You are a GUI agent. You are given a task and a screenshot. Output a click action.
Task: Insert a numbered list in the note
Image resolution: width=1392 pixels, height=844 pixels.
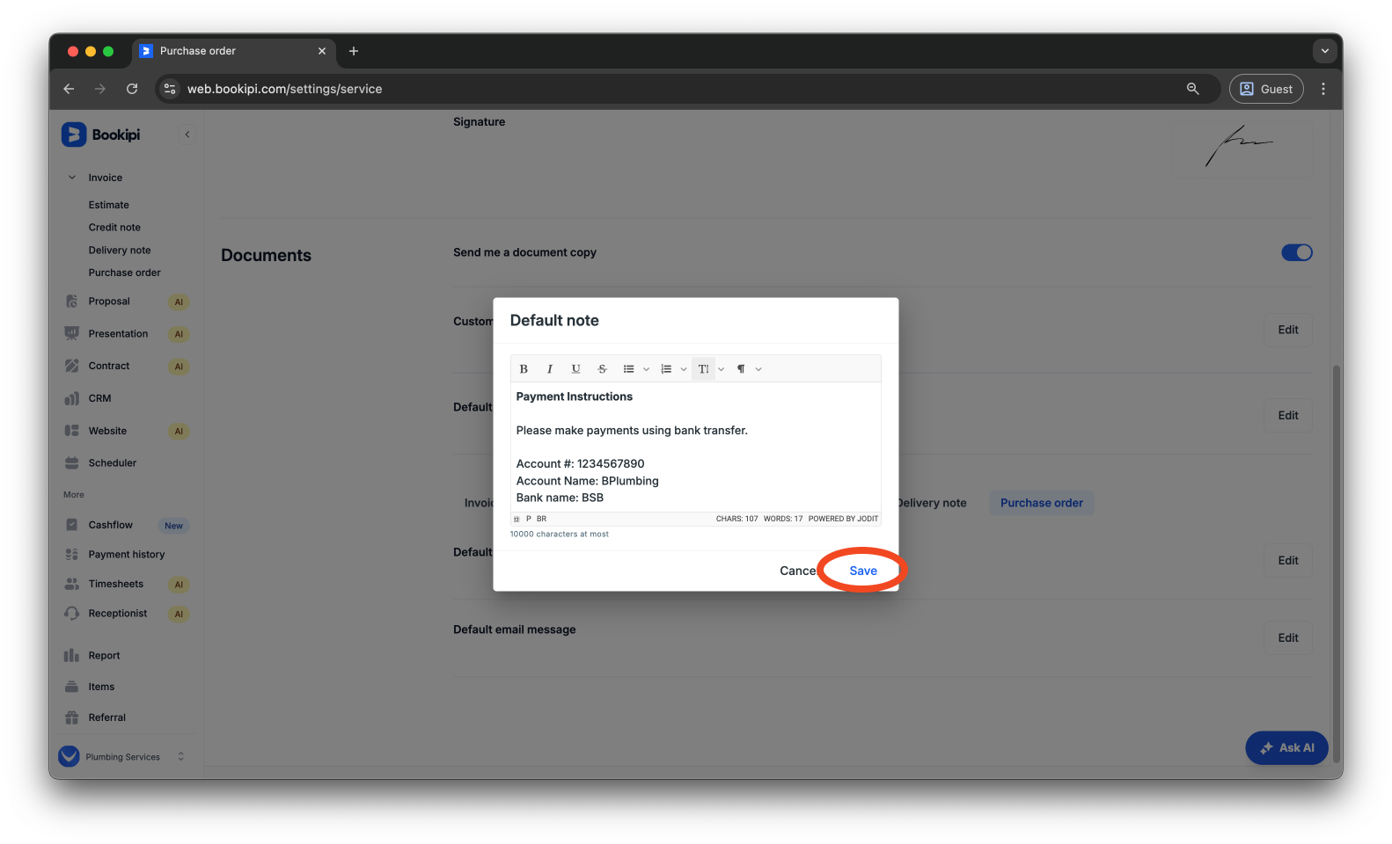pos(666,369)
